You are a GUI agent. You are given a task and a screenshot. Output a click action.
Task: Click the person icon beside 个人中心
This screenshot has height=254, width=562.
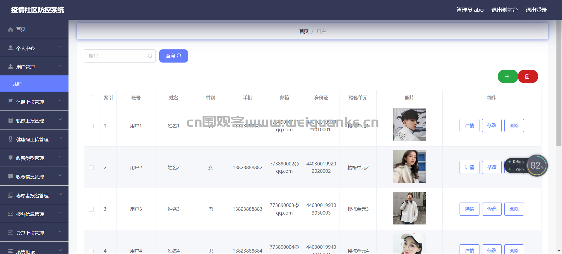coord(11,48)
